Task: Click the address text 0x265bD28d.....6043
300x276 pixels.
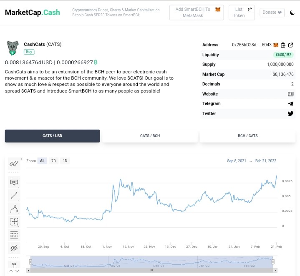Action: tap(252, 45)
